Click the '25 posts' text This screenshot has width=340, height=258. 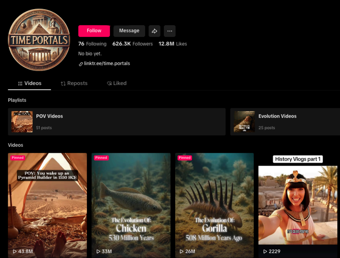coord(267,128)
